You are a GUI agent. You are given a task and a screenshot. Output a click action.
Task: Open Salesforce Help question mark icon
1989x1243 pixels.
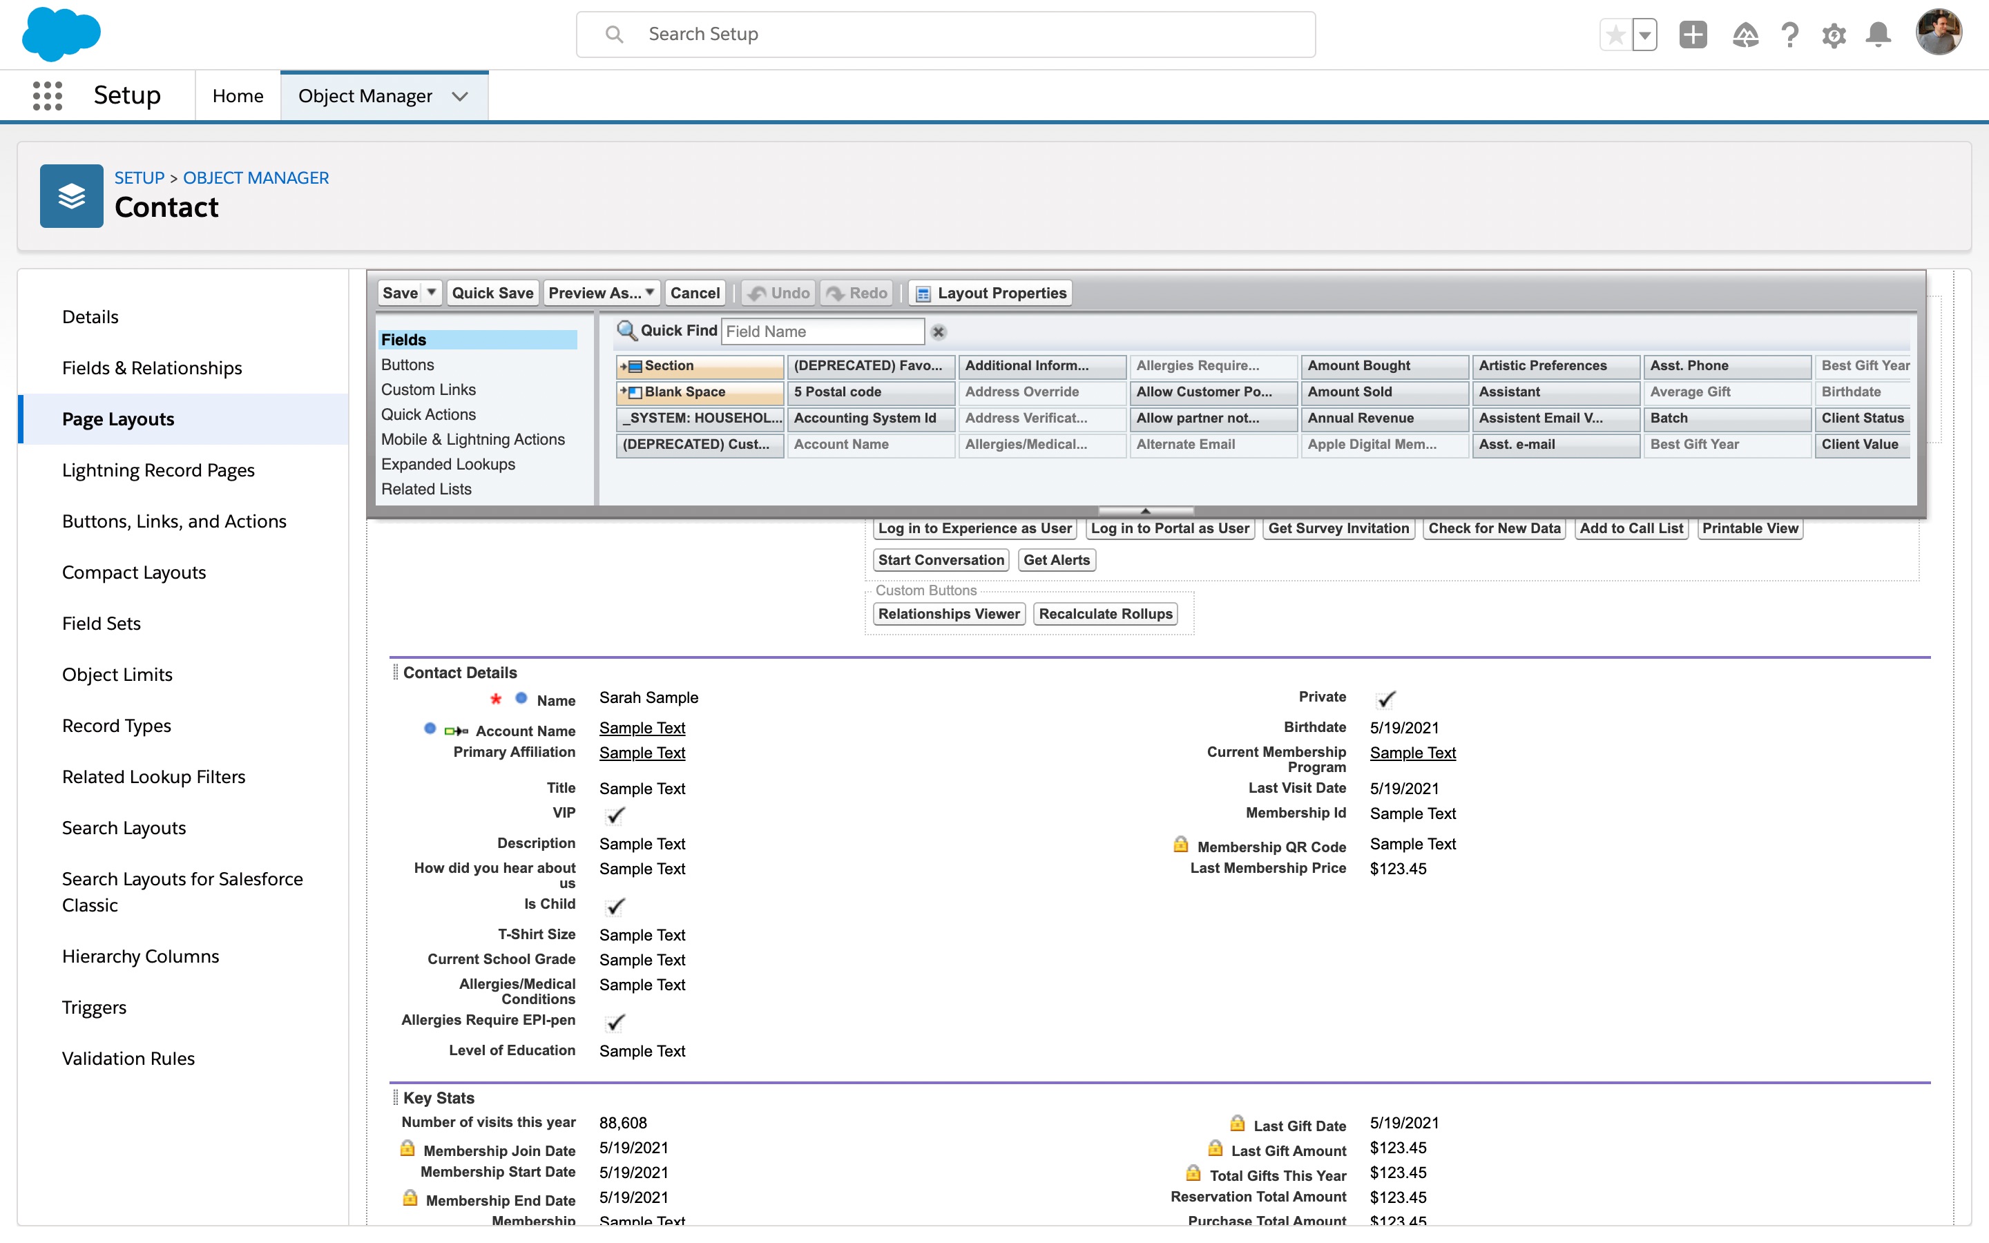tap(1791, 35)
